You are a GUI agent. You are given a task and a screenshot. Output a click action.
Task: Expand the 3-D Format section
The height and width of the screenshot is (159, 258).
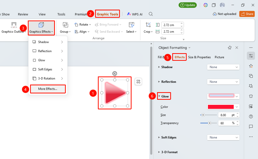click(x=159, y=152)
